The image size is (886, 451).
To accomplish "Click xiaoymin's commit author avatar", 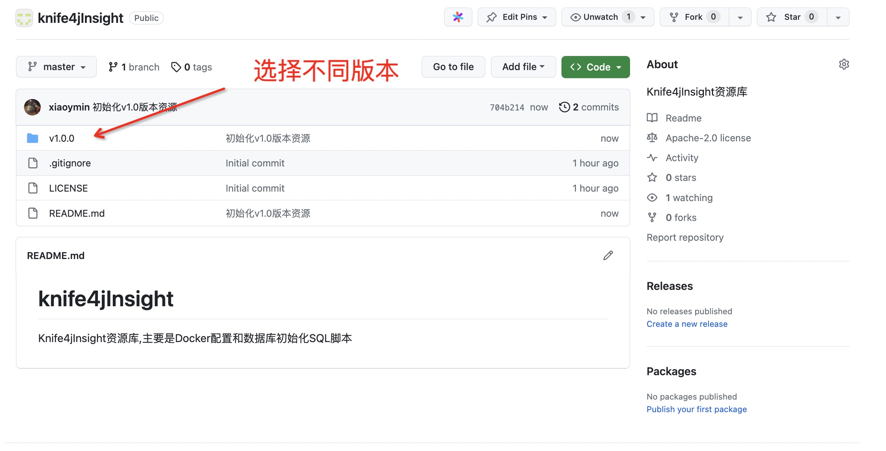I will (32, 107).
